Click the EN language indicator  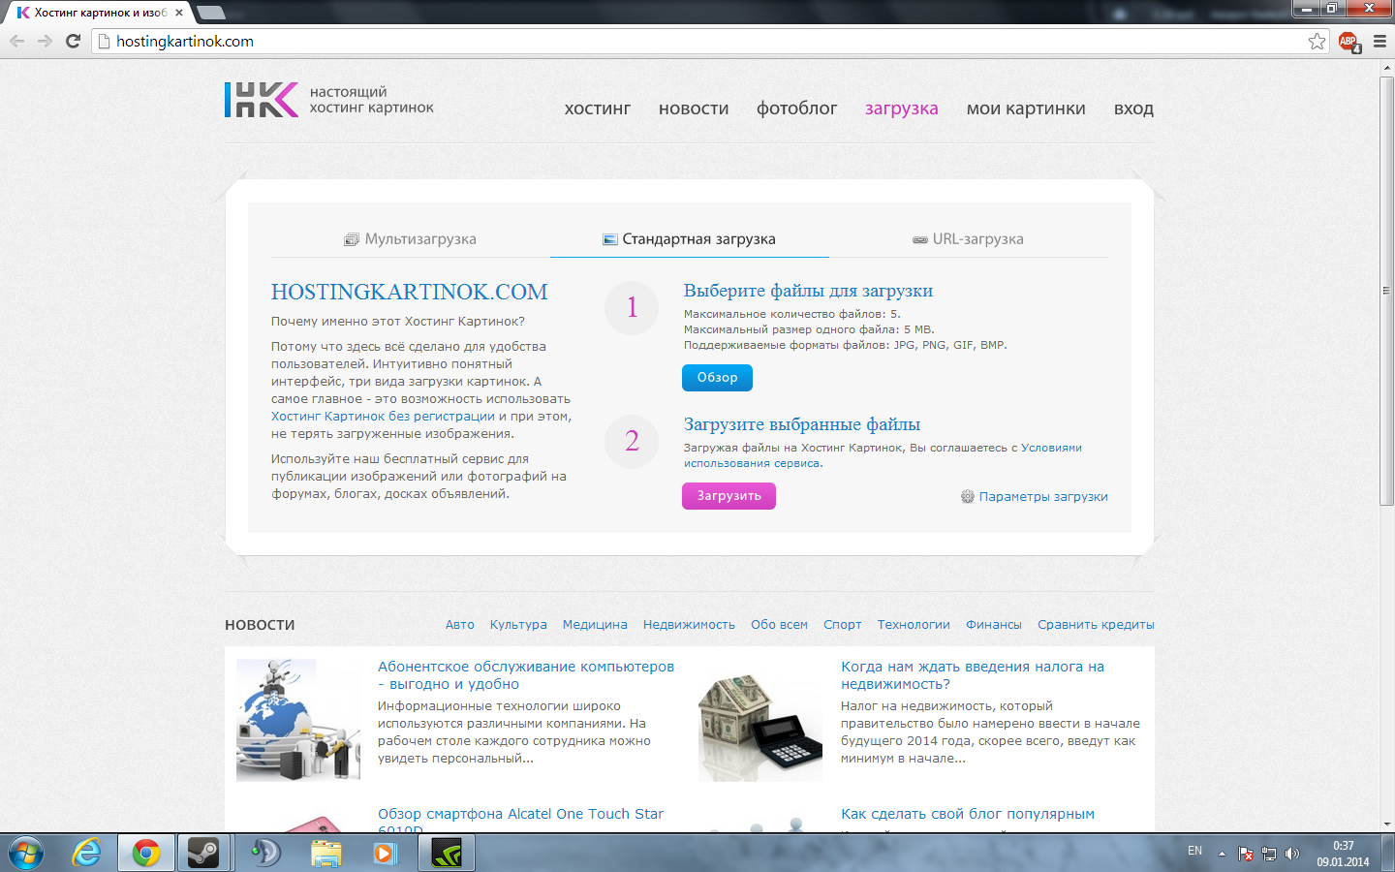pyautogui.click(x=1194, y=851)
